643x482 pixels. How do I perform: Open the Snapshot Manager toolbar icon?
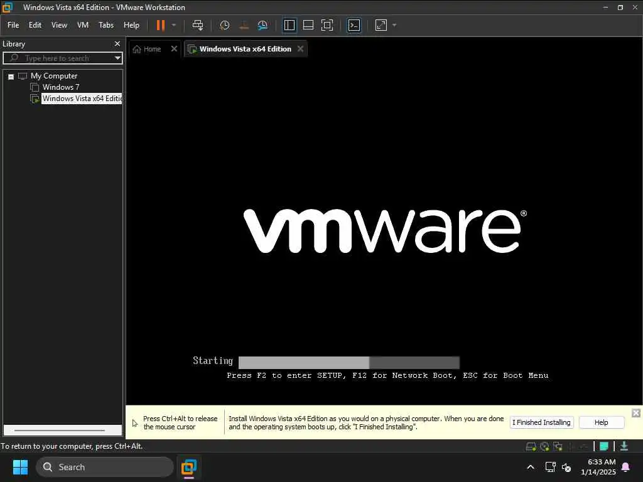262,25
